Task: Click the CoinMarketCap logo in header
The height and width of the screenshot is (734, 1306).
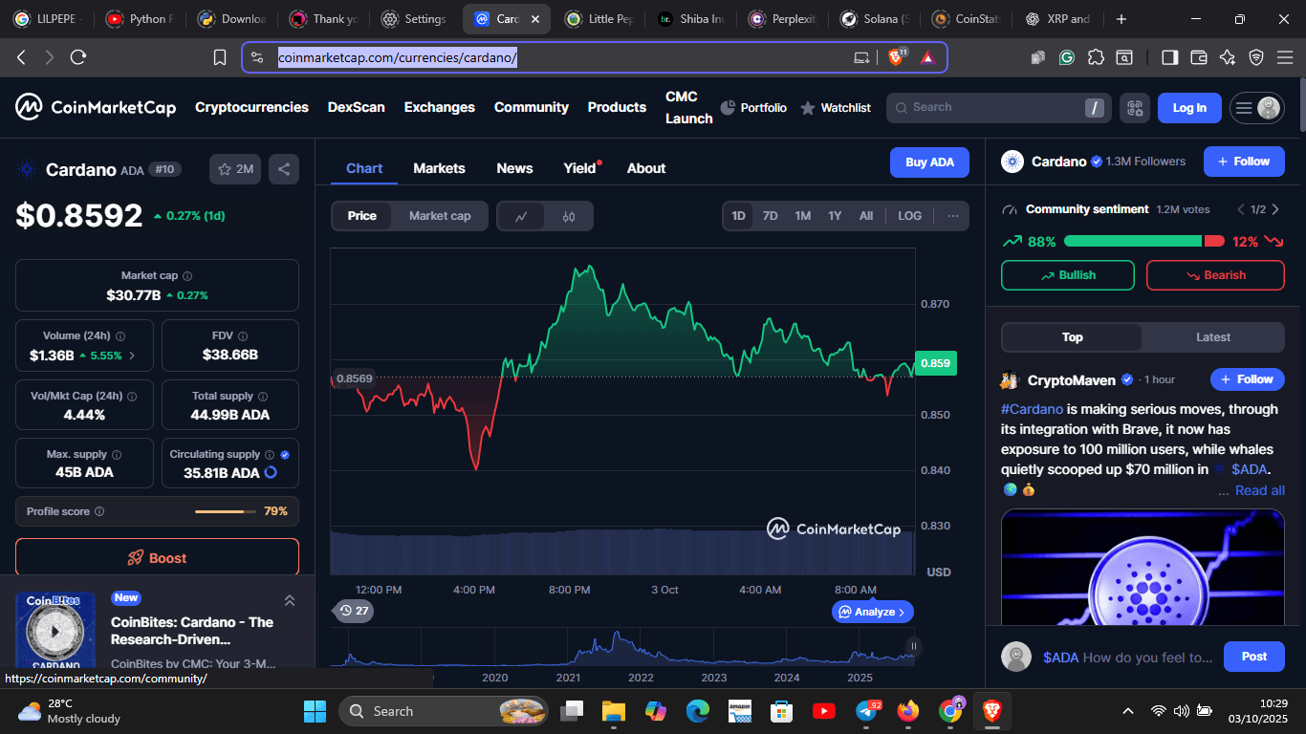Action: pyautogui.click(x=96, y=107)
